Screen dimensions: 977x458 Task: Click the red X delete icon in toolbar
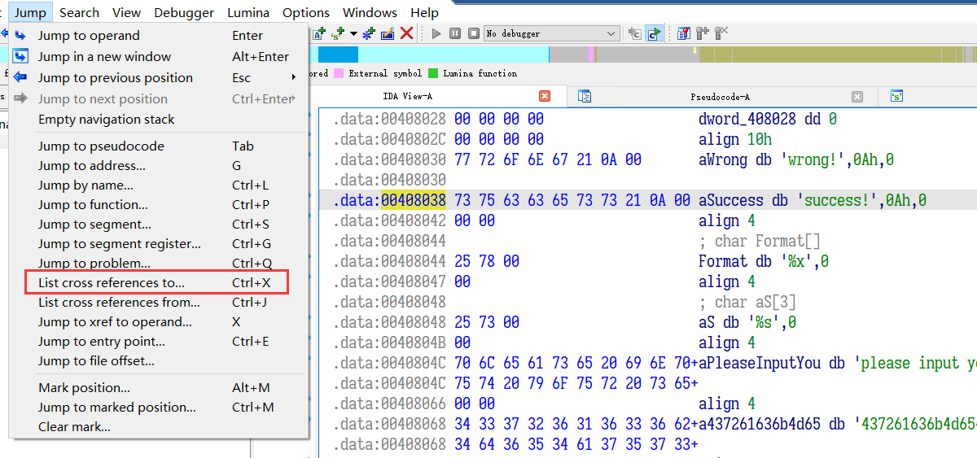pyautogui.click(x=406, y=33)
